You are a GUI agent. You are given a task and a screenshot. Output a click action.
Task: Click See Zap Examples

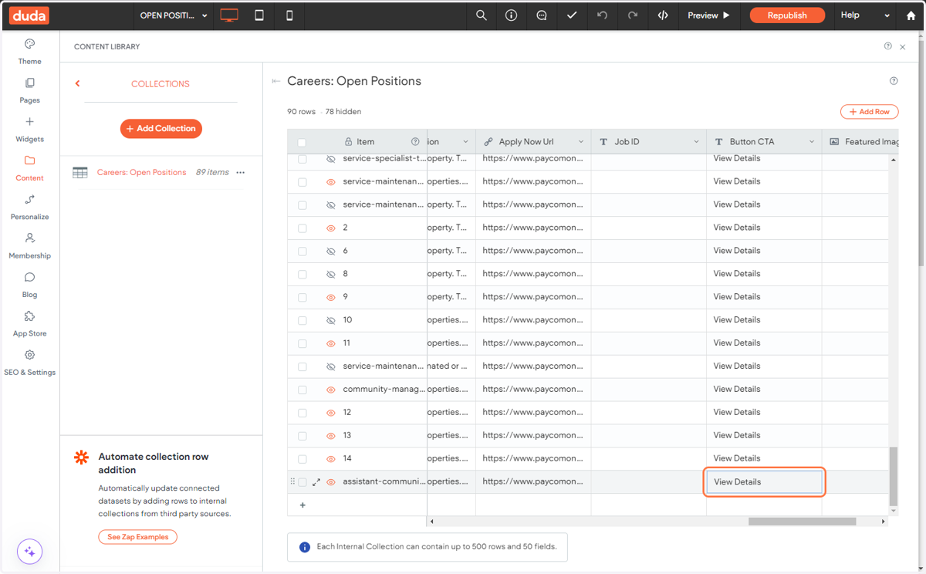click(137, 537)
